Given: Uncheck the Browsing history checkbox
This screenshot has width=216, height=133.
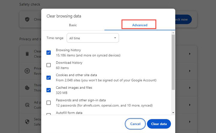Looking at the screenshot, I should pos(49,53).
